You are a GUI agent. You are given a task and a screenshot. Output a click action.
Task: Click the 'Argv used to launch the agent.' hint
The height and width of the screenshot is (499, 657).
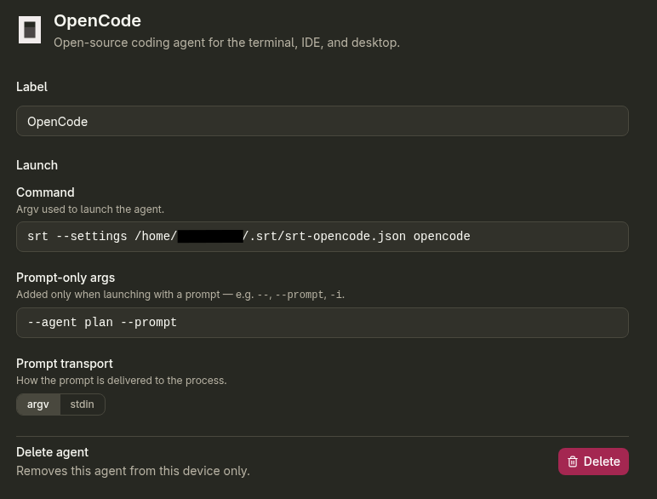tap(90, 209)
